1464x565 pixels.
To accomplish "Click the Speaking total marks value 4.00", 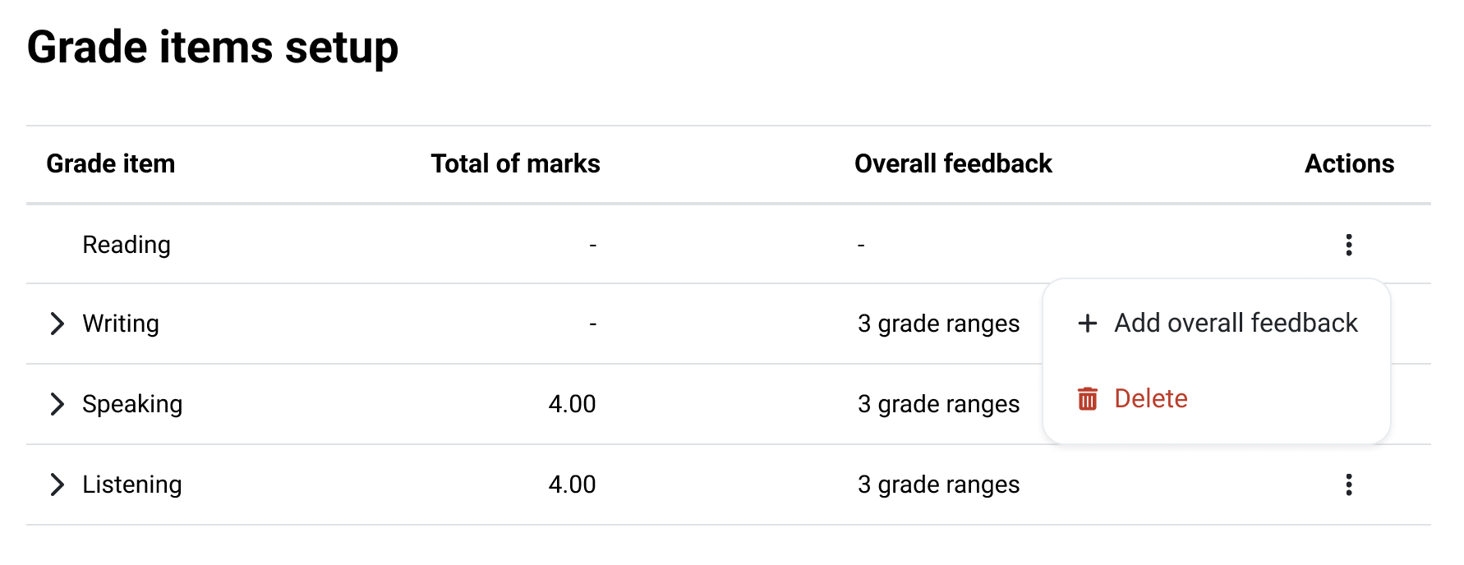I will point(572,404).
